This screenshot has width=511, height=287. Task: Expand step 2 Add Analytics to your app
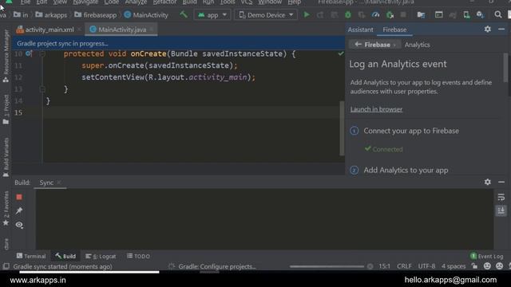point(406,170)
